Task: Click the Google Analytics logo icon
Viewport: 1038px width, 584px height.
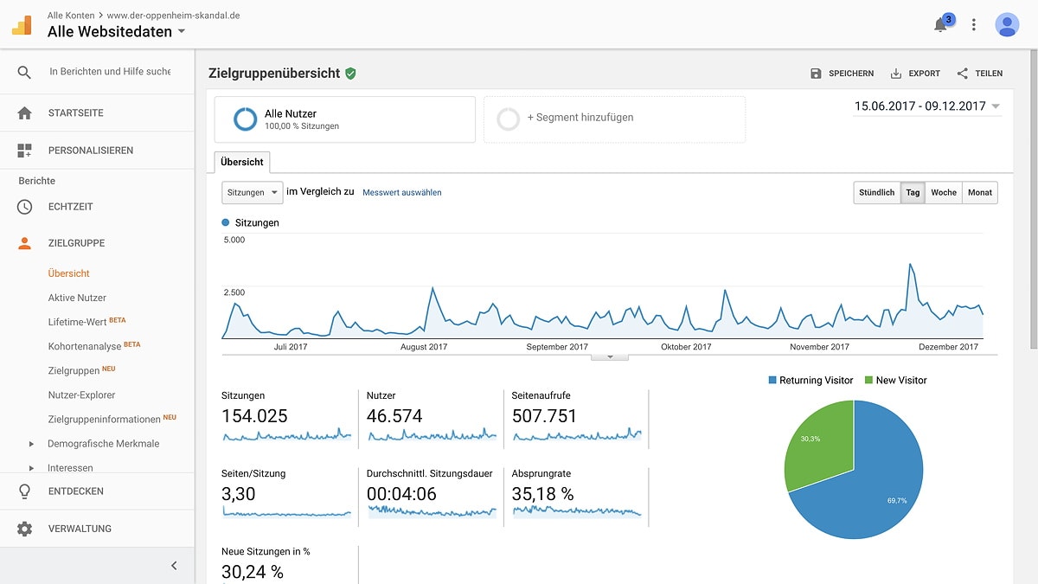Action: click(22, 25)
